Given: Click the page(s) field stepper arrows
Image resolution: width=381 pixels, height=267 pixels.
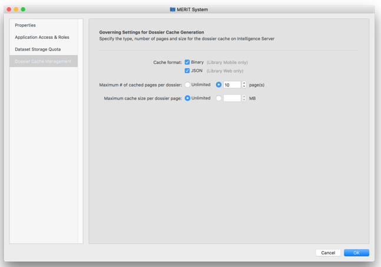Looking at the screenshot, I should point(244,85).
